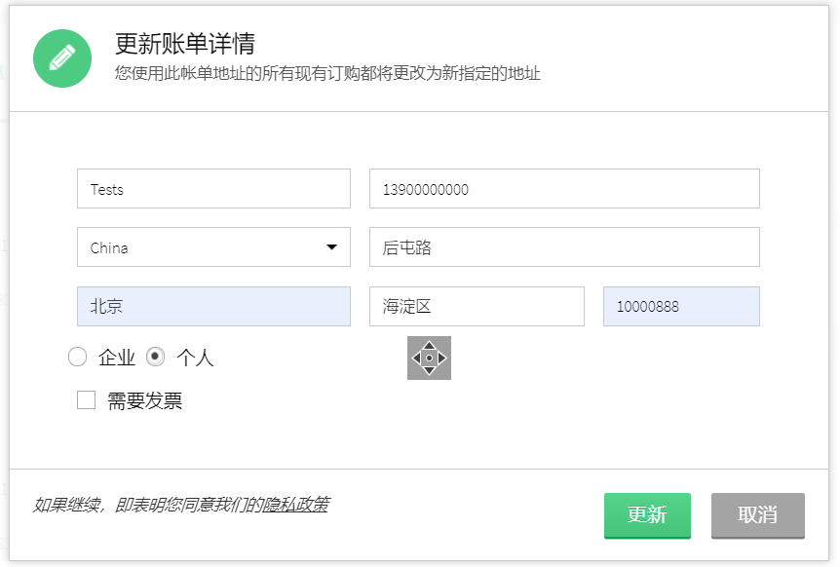840x567 pixels.
Task: Click the 需要发票 label text
Action: (x=144, y=400)
